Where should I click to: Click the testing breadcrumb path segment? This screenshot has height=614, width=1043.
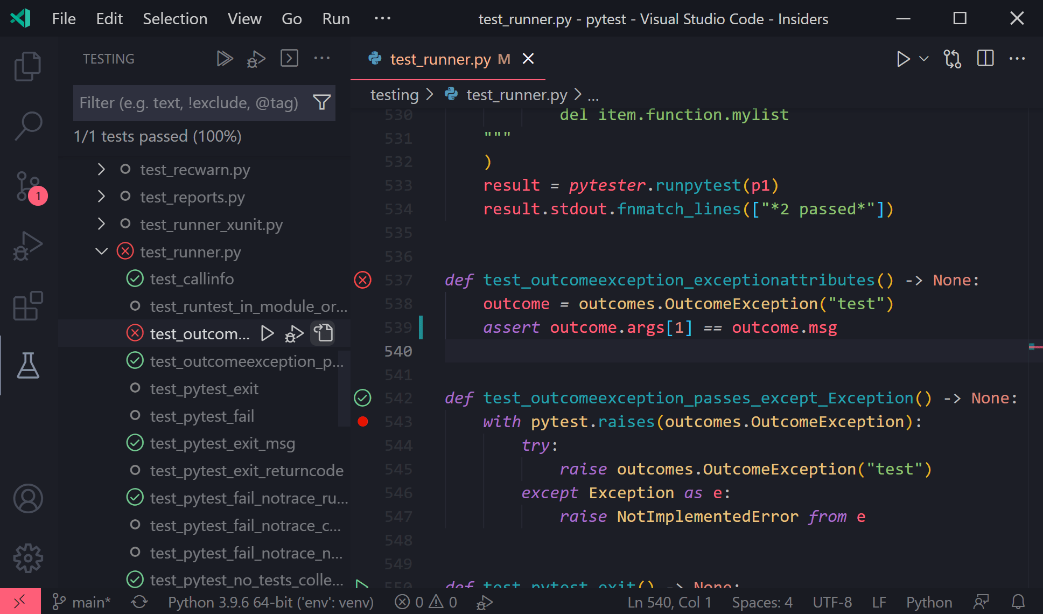pyautogui.click(x=394, y=94)
